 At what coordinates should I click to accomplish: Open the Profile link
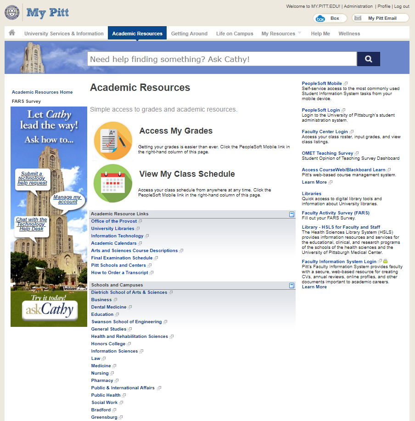384,6
